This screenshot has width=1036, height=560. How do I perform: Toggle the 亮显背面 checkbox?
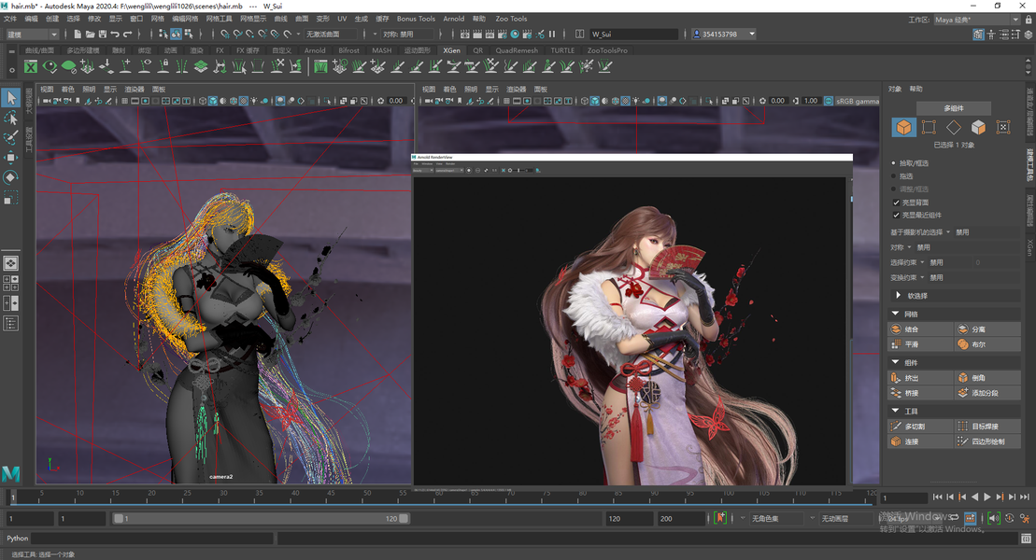[x=896, y=203]
